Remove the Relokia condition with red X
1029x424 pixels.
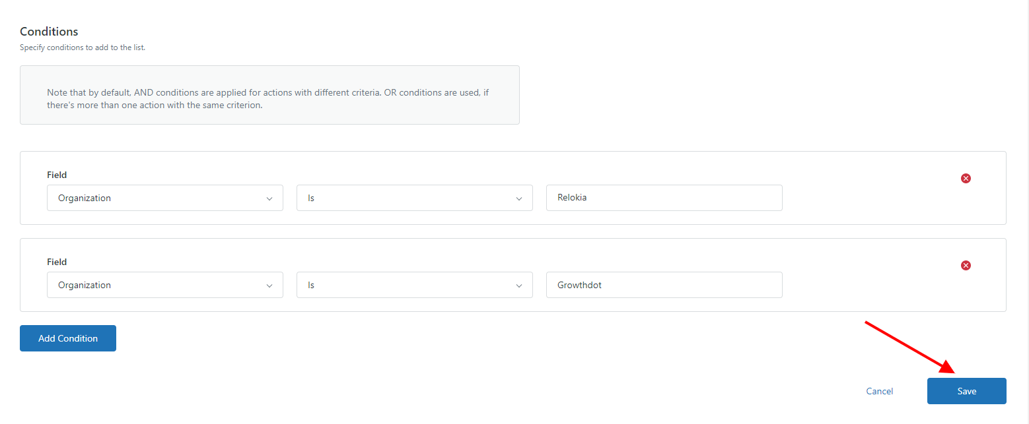(x=966, y=178)
